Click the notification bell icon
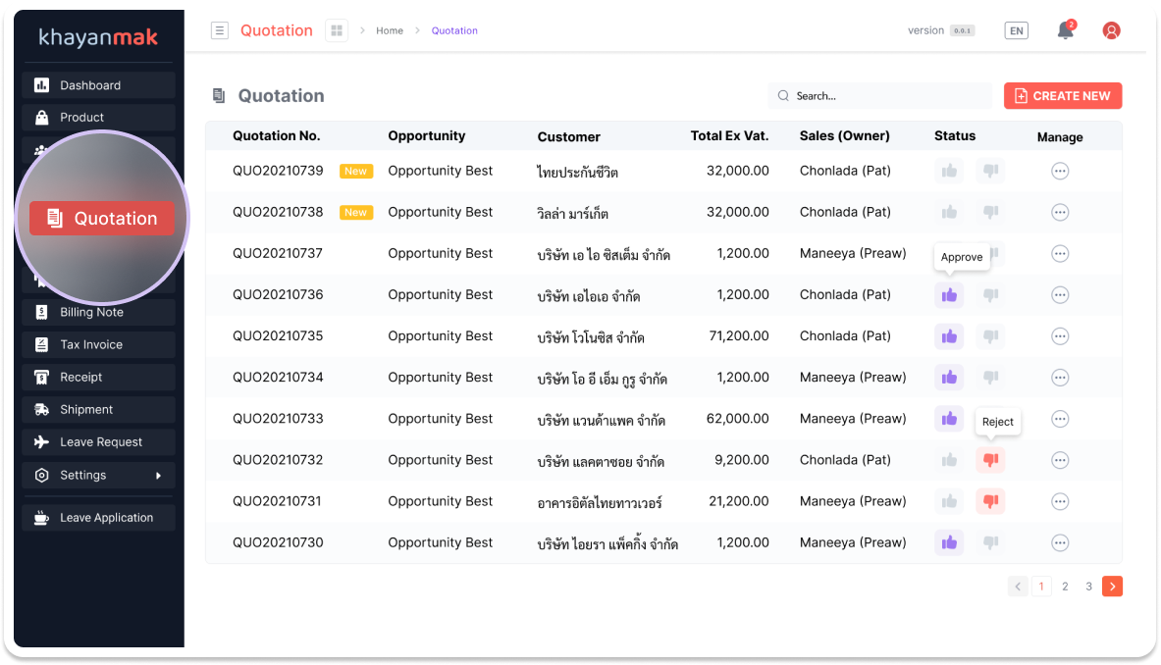The height and width of the screenshot is (665, 1161). [x=1065, y=31]
